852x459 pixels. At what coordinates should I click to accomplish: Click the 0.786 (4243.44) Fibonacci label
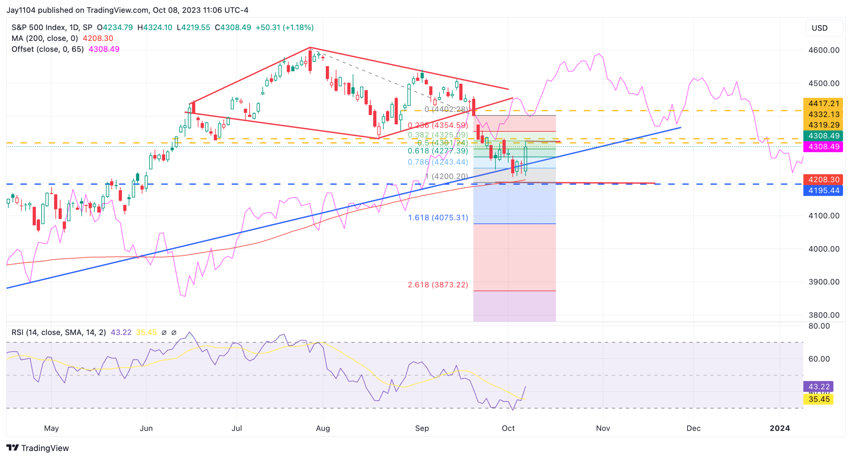pyautogui.click(x=438, y=162)
